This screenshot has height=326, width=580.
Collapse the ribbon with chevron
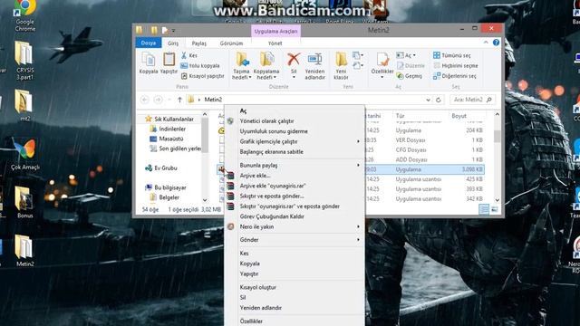(x=486, y=43)
